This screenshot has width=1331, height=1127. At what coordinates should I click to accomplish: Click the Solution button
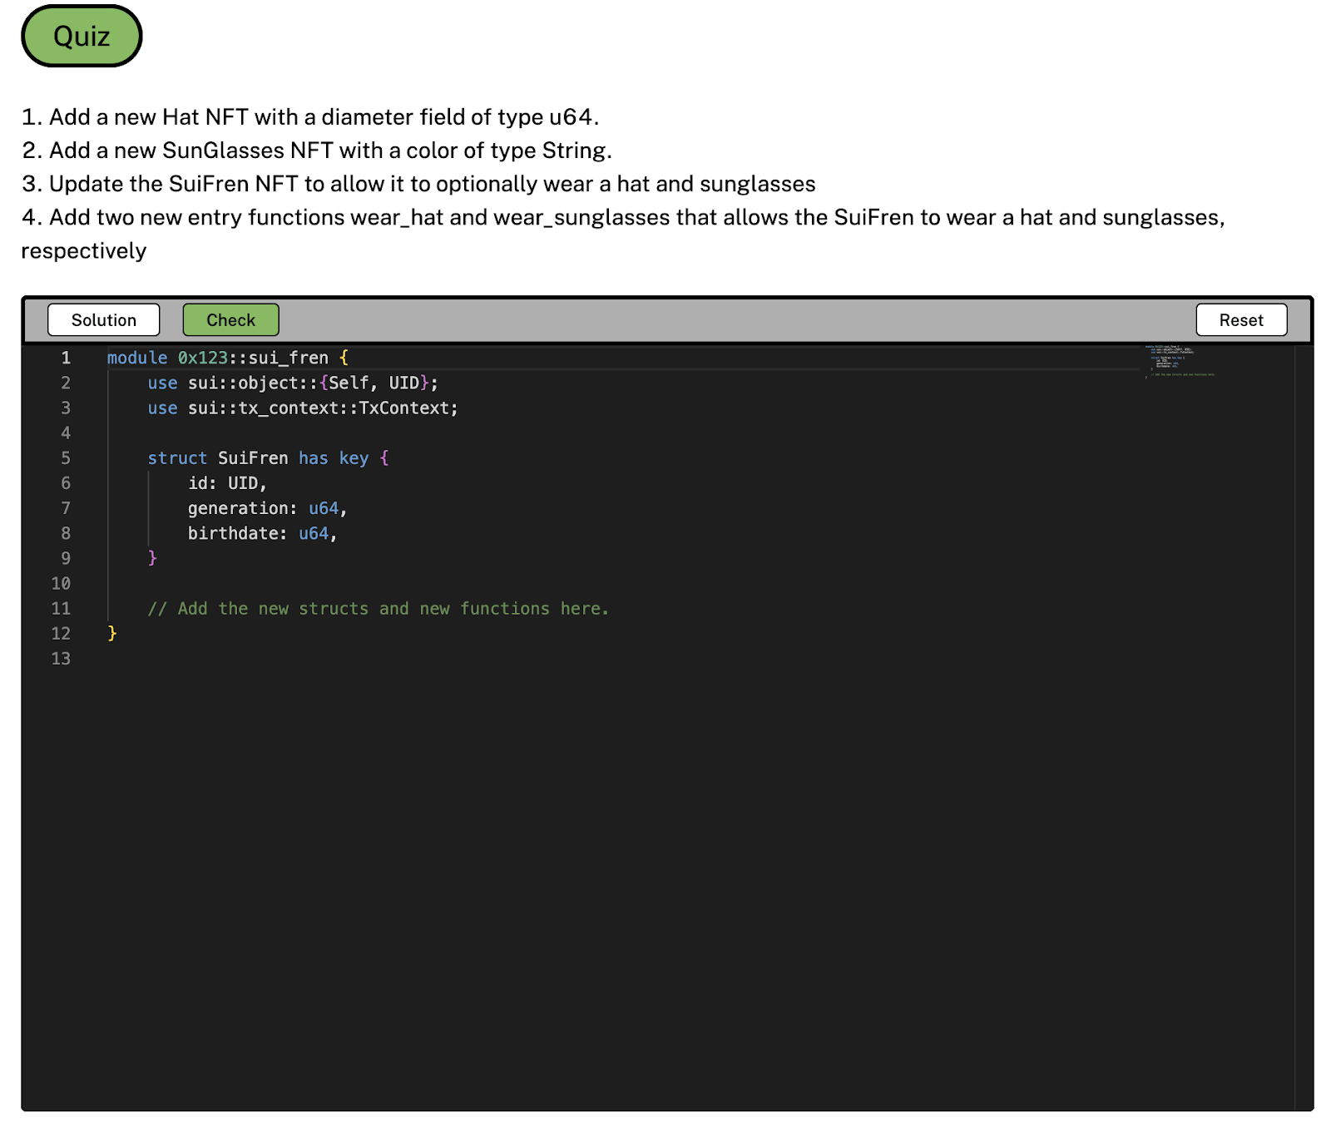click(x=104, y=320)
